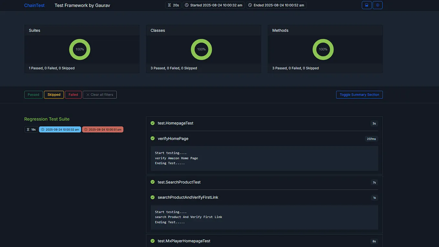Viewport: 439px width, 247px height.
Task: Toggle the Skipped filter
Action: 54,94
